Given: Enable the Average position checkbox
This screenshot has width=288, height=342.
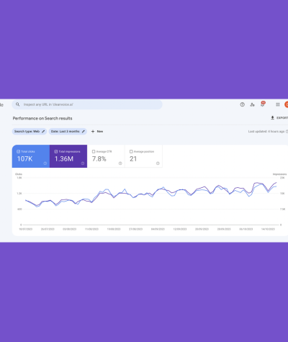Looking at the screenshot, I should tap(131, 151).
